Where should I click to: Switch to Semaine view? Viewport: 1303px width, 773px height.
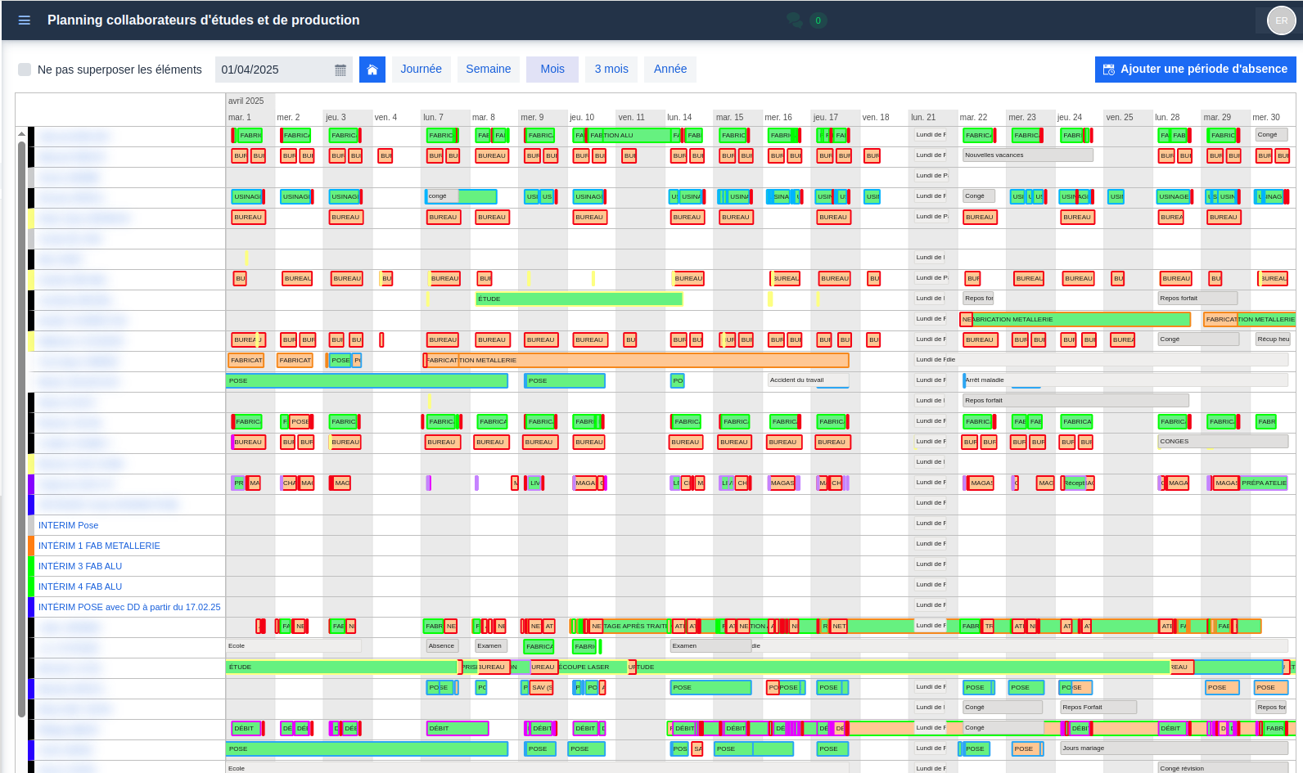[x=488, y=70]
